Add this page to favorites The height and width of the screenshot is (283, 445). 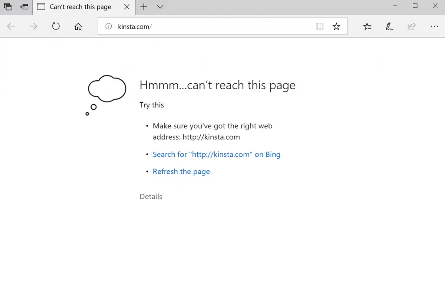(x=336, y=26)
